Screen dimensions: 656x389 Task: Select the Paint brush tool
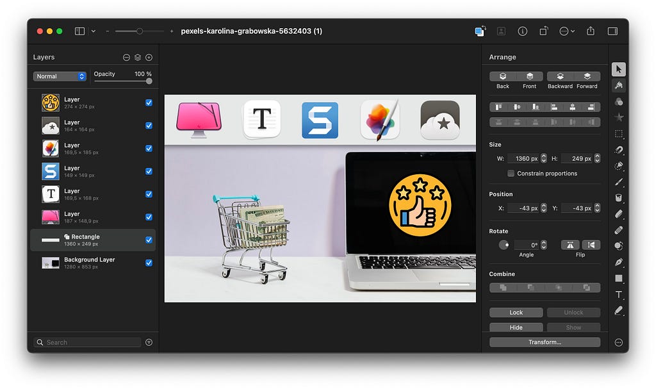tap(619, 182)
